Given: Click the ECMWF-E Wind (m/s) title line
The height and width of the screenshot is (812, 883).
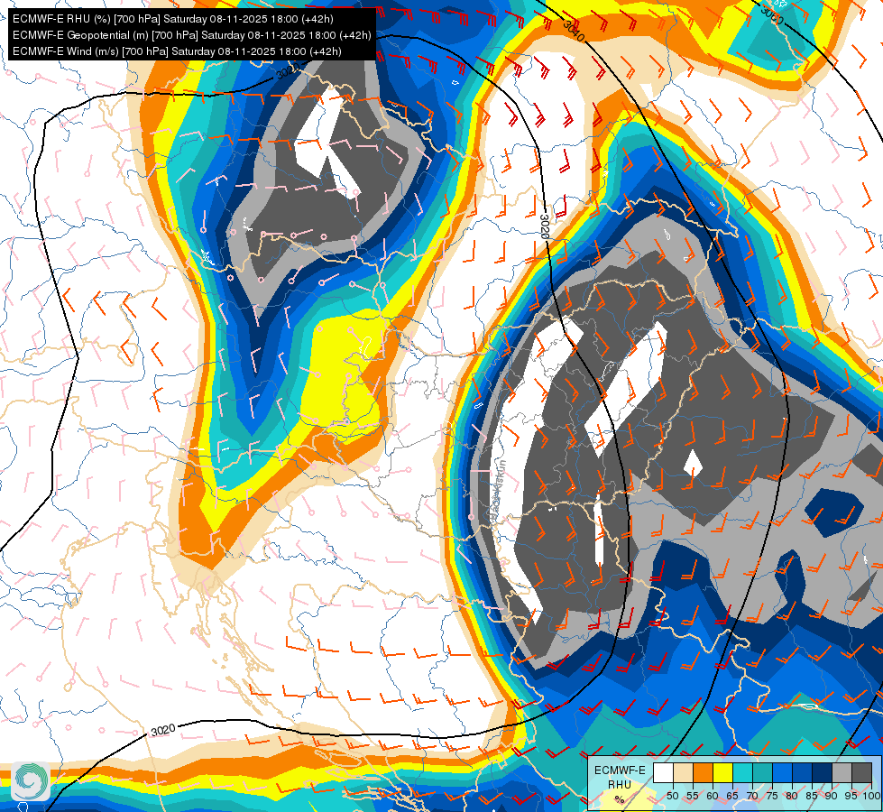Looking at the screenshot, I should (177, 51).
